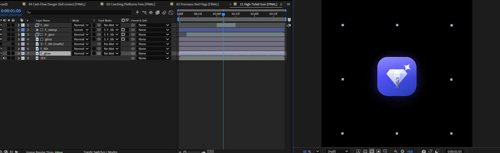Viewport: 500px width, 153px height.
Task: Hide the F_tile layer eye toggle
Action: pos(1,49)
